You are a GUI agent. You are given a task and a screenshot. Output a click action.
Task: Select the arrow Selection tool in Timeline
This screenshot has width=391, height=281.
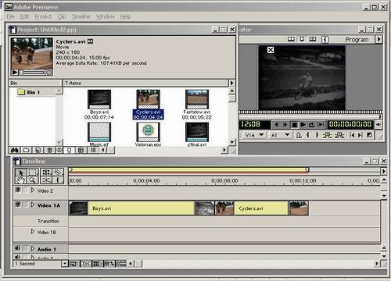pyautogui.click(x=20, y=173)
